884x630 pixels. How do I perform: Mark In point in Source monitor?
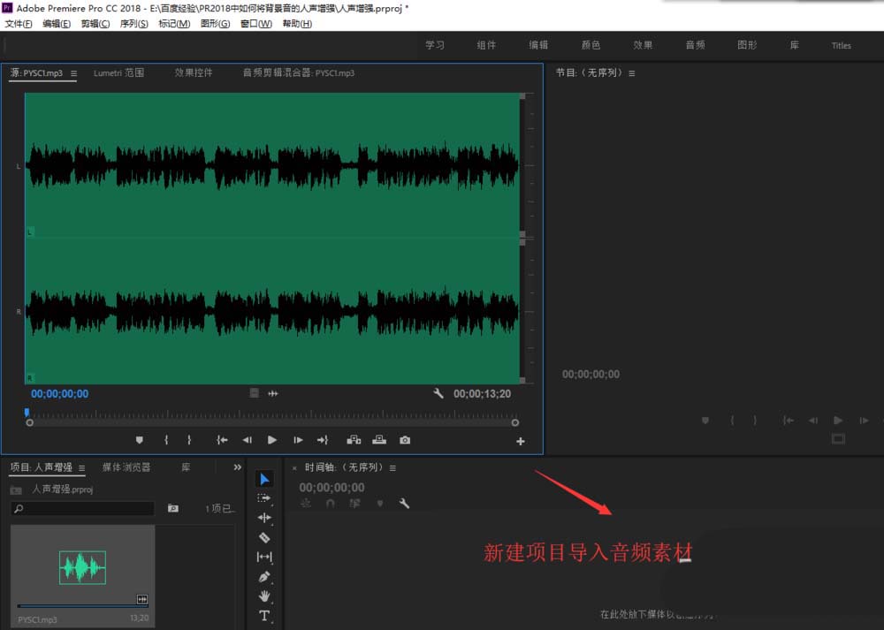(166, 440)
